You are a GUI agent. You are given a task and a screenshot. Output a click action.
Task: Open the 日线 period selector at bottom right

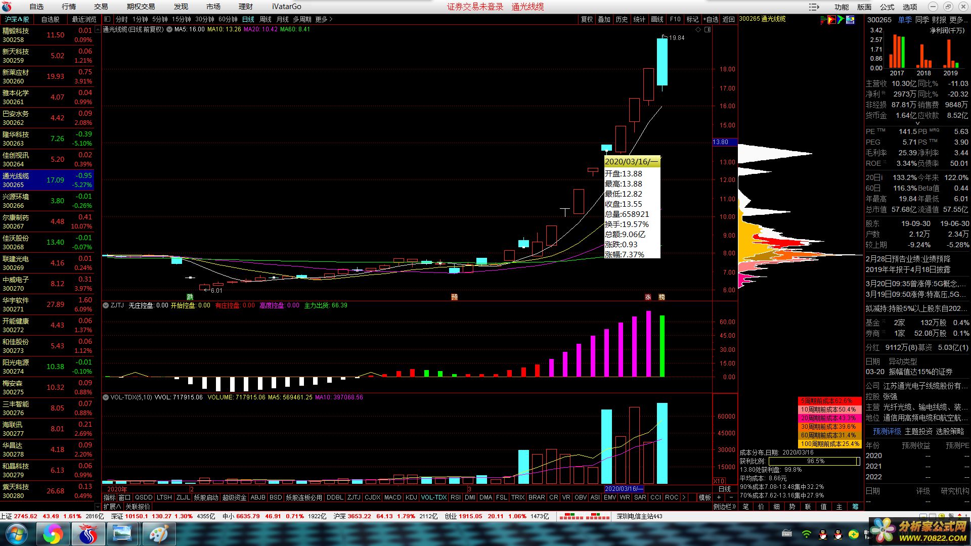tap(725, 489)
